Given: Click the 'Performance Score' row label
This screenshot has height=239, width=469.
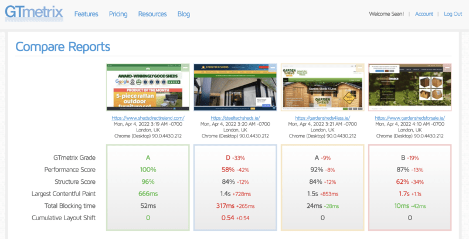Looking at the screenshot, I should pos(70,170).
